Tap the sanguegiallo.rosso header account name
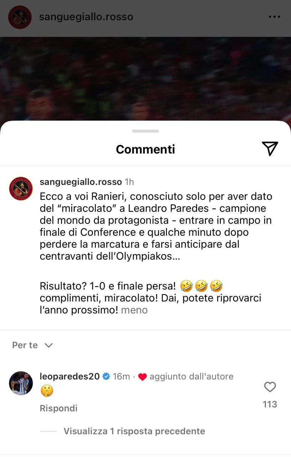 point(86,17)
